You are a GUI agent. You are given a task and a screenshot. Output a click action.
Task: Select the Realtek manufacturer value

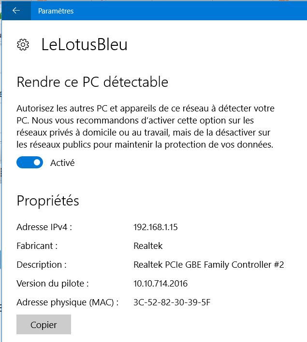click(148, 246)
